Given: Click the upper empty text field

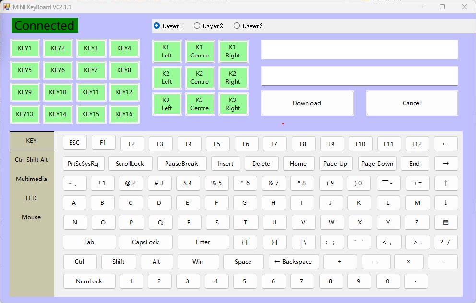Looking at the screenshot, I should 359,50.
